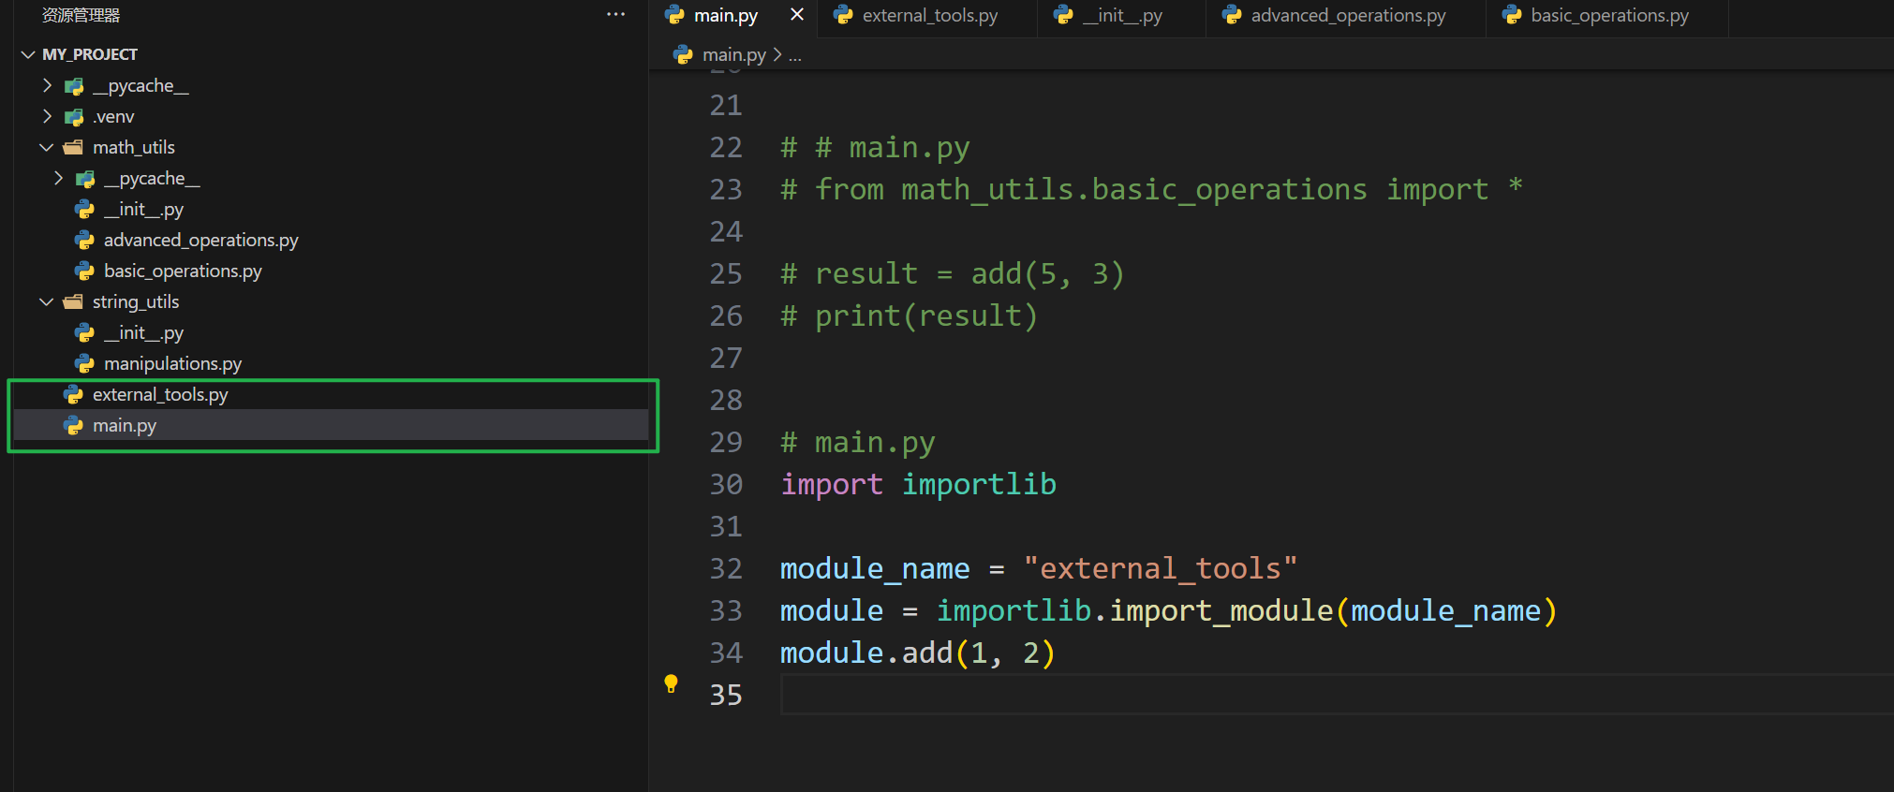
Task: Open advanced_operations.py in the explorer
Action: [200, 241]
